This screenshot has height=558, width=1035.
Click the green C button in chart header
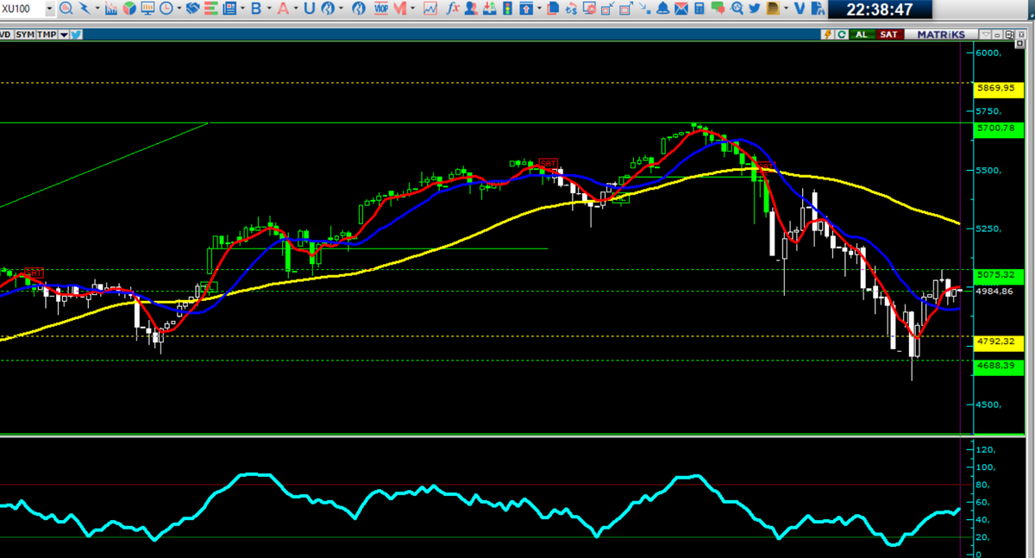[842, 34]
